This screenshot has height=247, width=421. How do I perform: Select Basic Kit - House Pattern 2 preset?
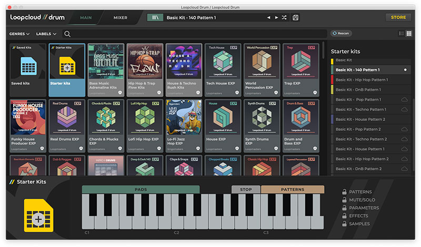[371, 119]
